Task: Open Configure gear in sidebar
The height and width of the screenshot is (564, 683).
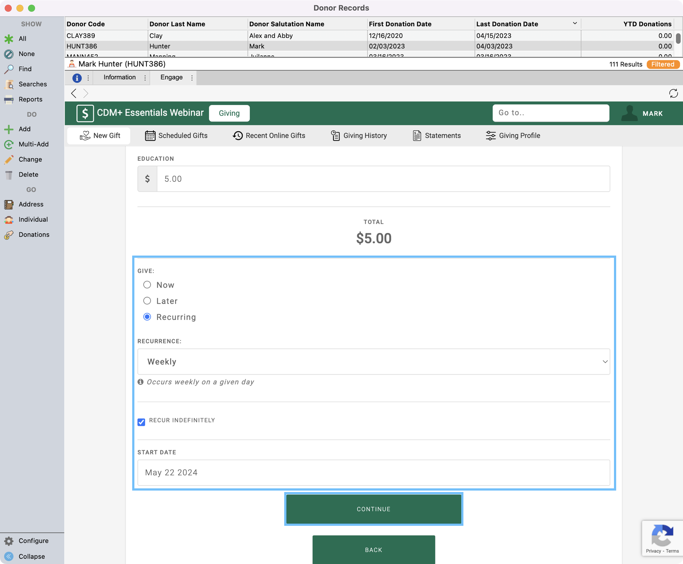Action: 9,541
